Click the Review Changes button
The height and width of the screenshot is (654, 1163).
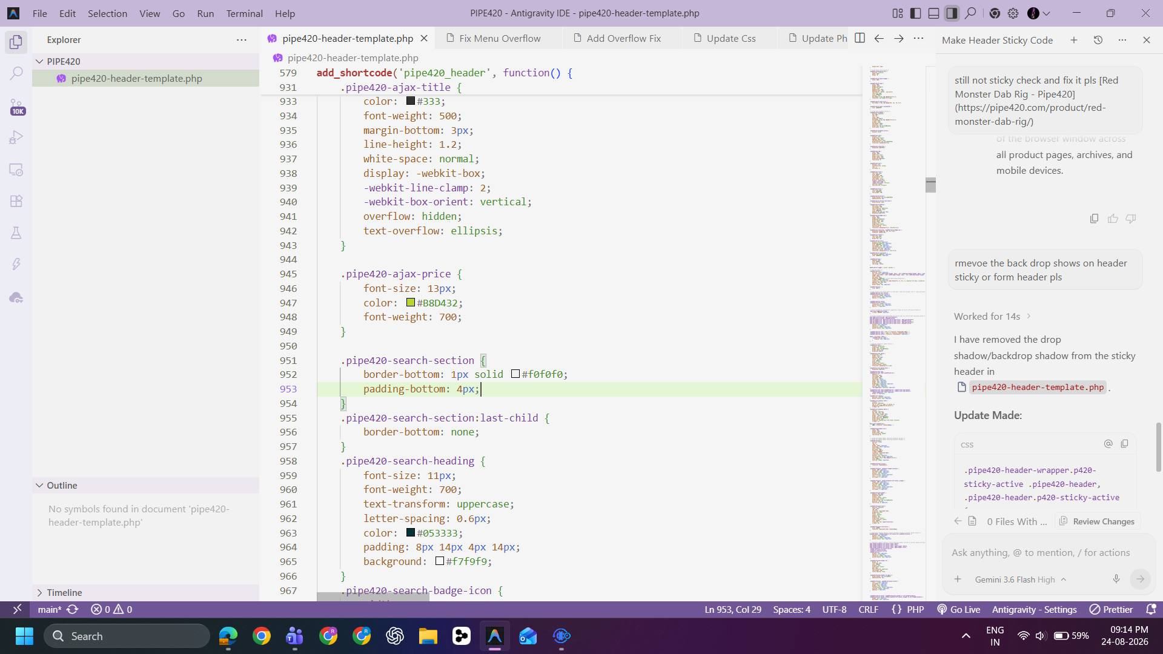[x=1097, y=521]
